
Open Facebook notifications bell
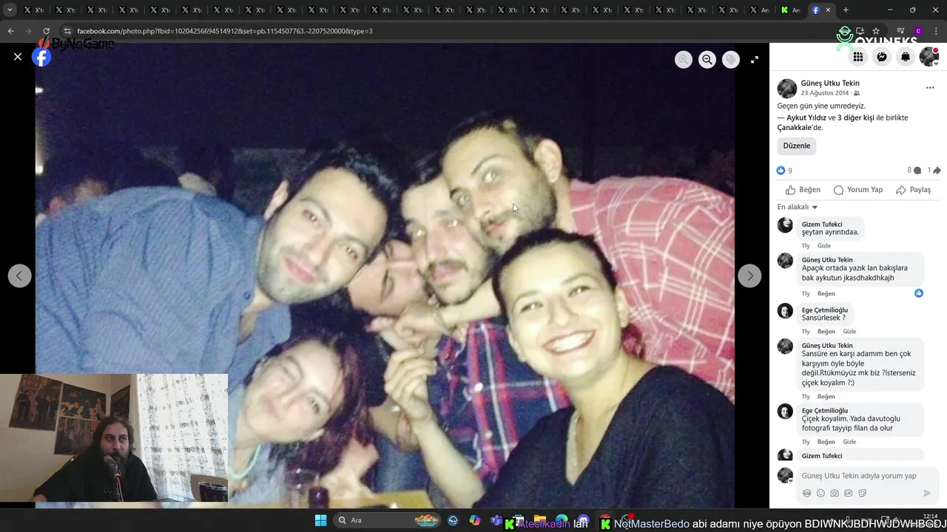coord(906,57)
